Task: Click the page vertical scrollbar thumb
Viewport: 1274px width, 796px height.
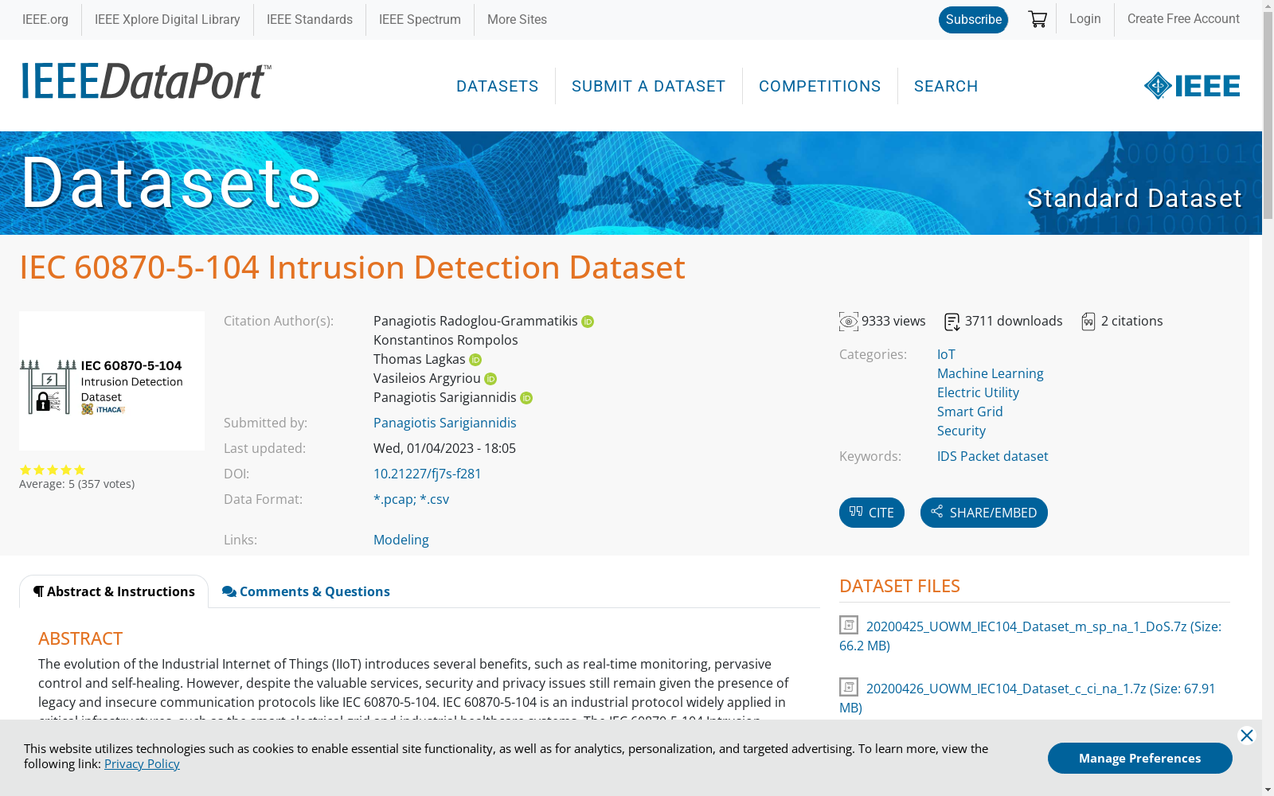Action: click(x=1268, y=115)
